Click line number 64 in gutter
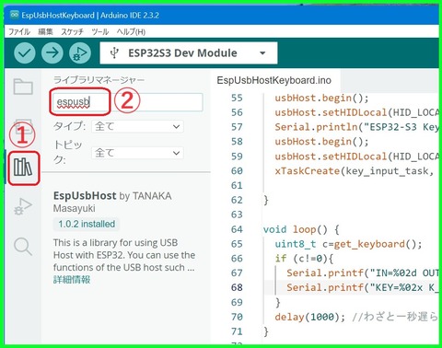 tap(237, 229)
